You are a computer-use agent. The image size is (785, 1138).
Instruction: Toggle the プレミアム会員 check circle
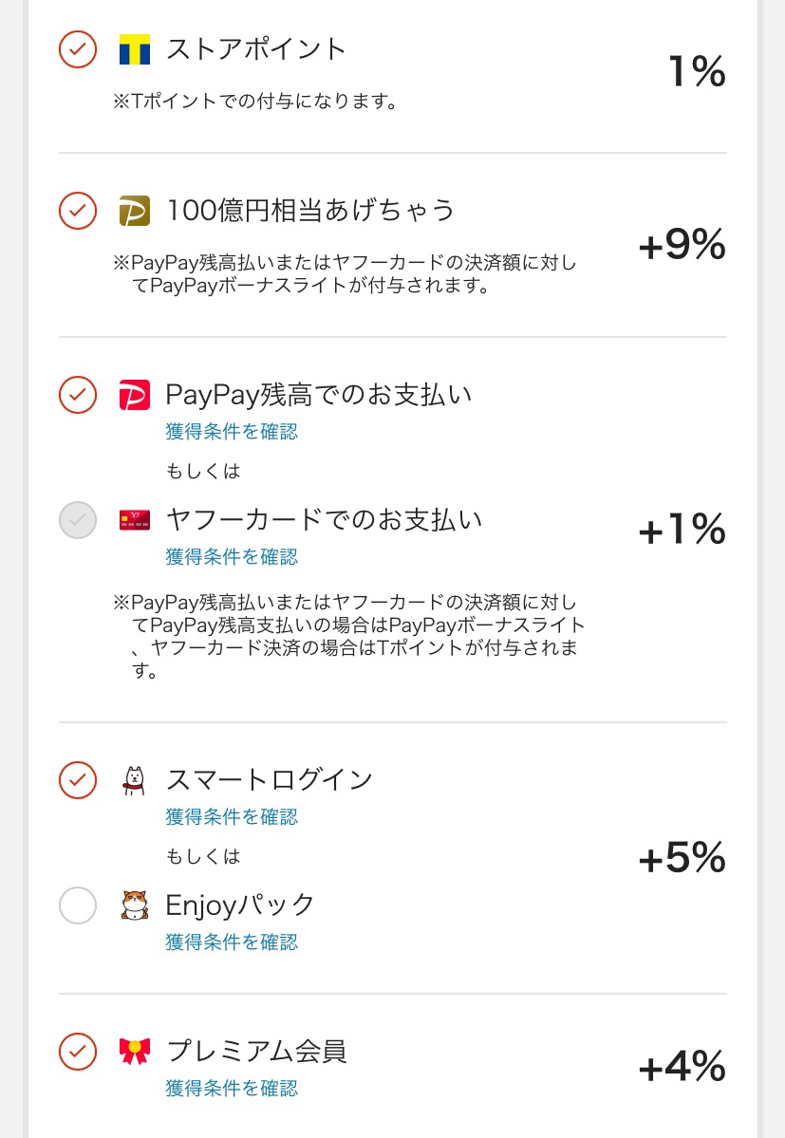tap(78, 1051)
